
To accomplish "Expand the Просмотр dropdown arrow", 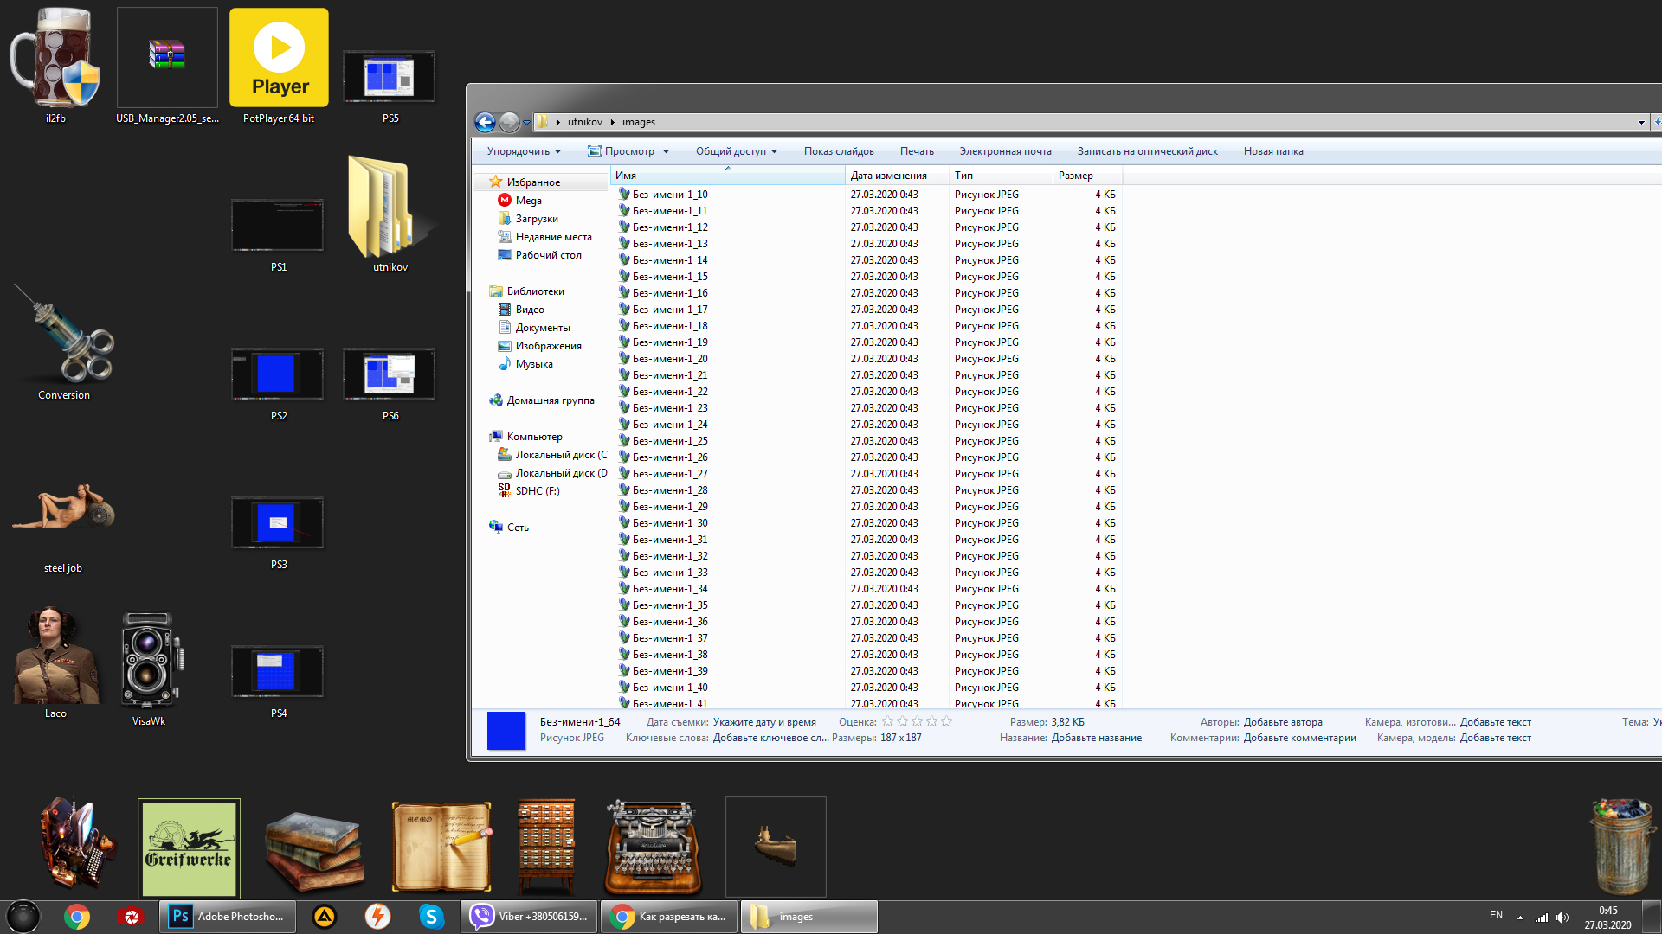I will (666, 151).
